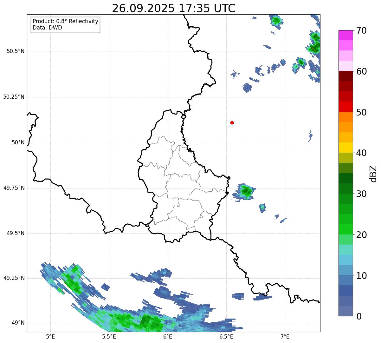Click the 49°N latitude tick label
381x343 pixels.
click(x=18, y=323)
